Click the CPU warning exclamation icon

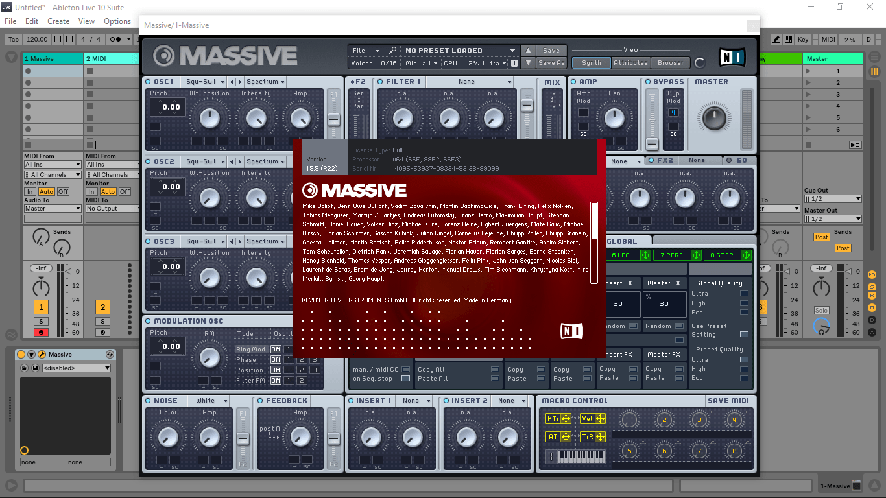pyautogui.click(x=514, y=64)
